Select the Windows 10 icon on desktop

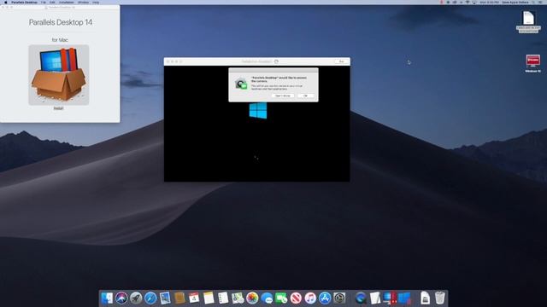click(532, 61)
